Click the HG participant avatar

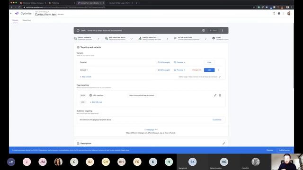[x=224, y=162]
